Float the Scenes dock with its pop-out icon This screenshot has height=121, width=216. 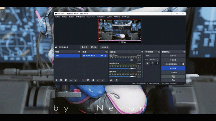tap(79, 52)
